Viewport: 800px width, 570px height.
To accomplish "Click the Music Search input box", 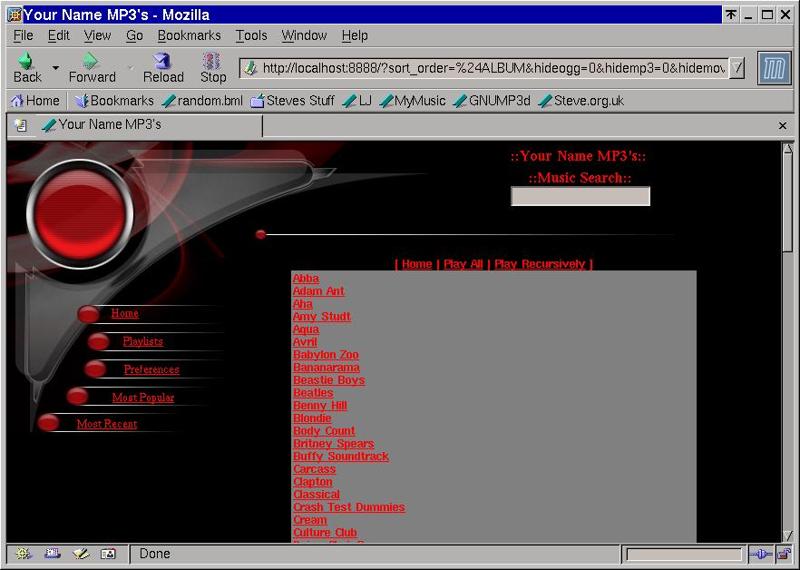I will pos(580,196).
